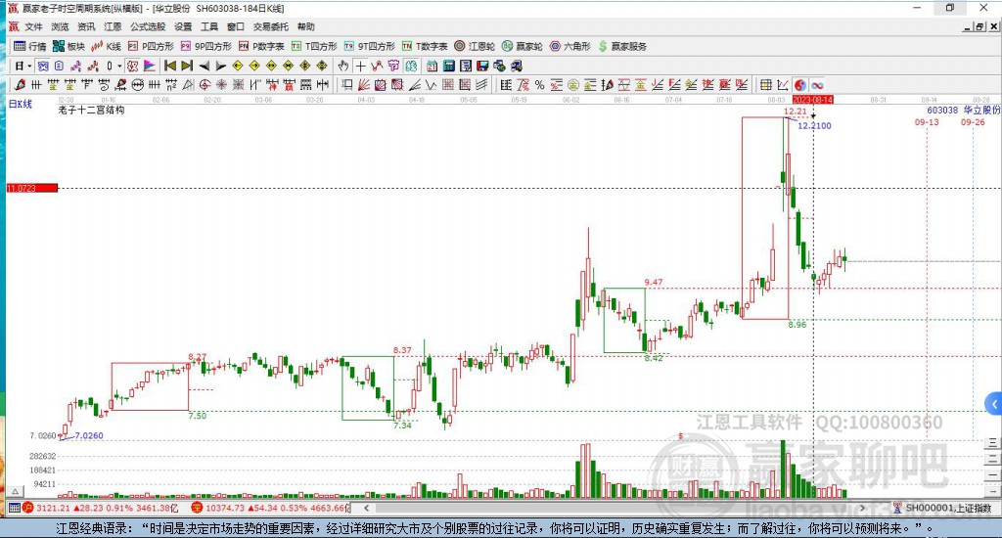This screenshot has height=538, width=1002.
Task: Click the 10374.73 Shenzhen index status entry
Action: (x=271, y=508)
